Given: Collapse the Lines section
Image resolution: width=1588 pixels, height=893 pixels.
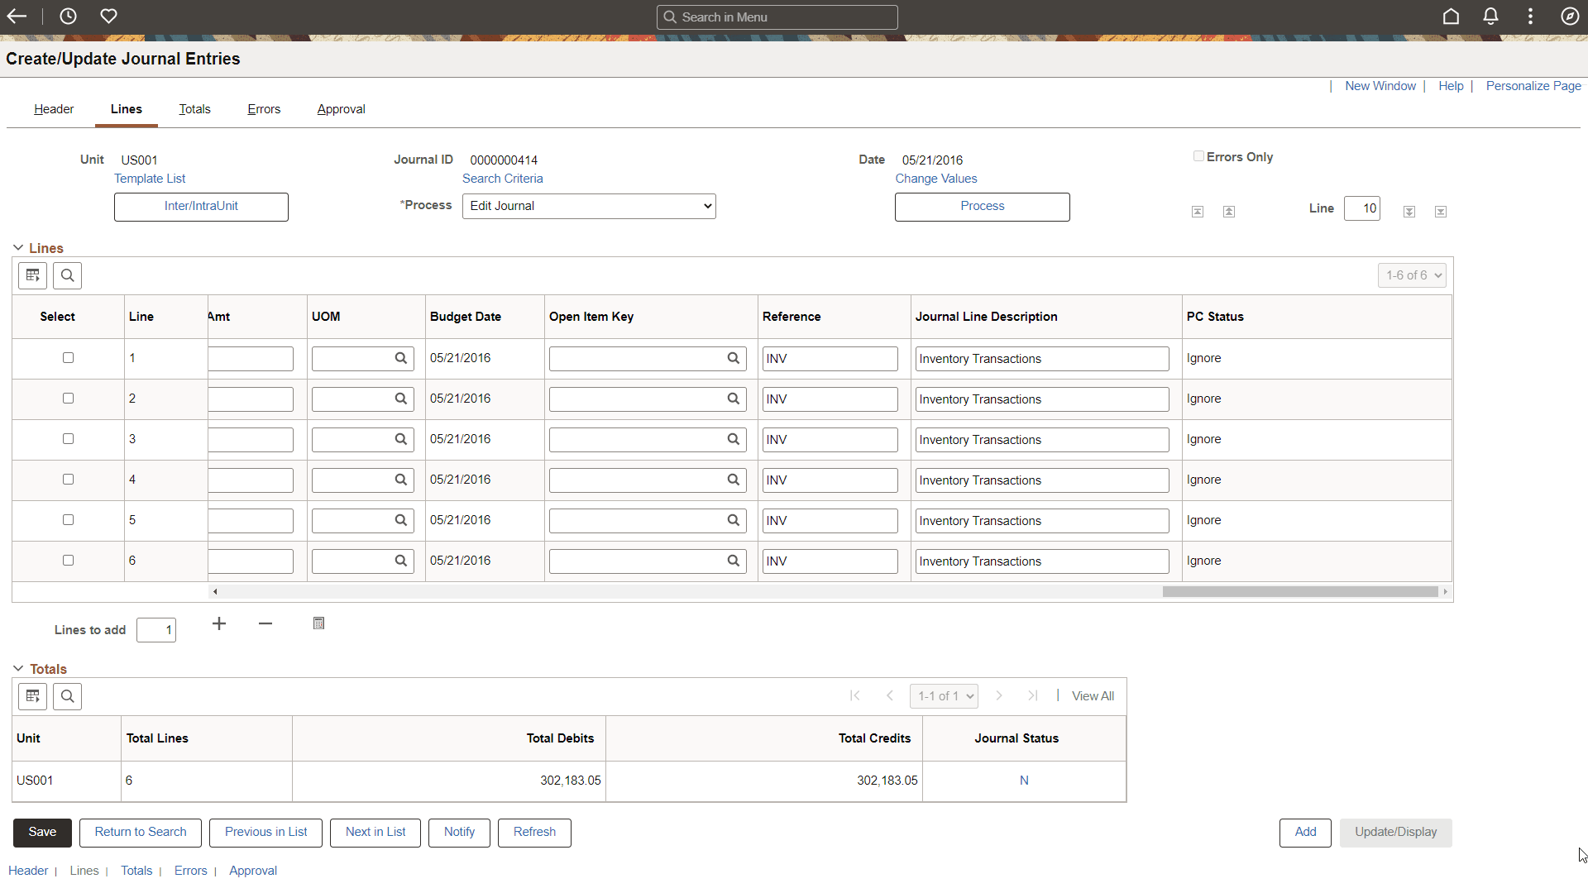Looking at the screenshot, I should (18, 248).
